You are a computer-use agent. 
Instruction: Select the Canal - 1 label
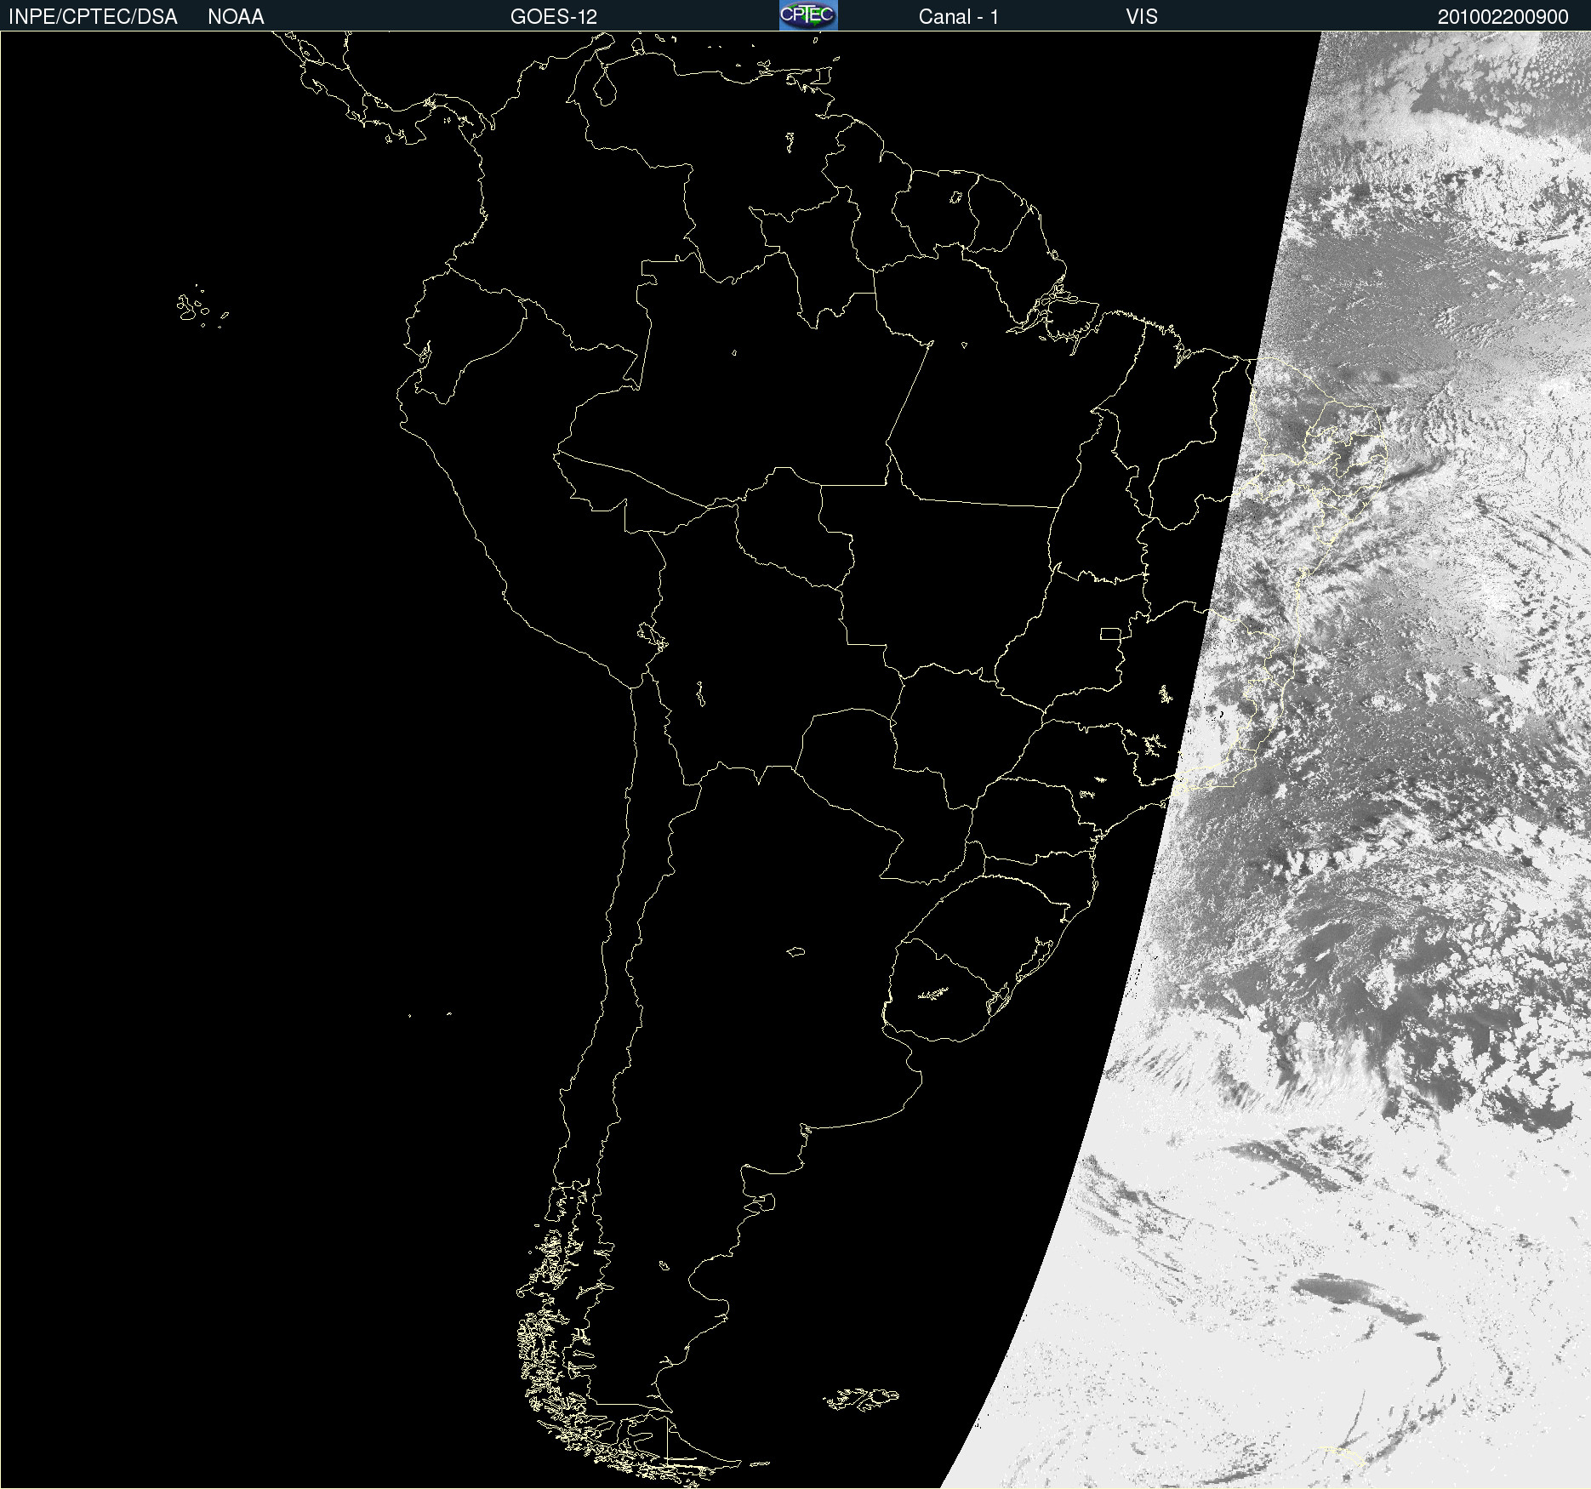coord(959,17)
